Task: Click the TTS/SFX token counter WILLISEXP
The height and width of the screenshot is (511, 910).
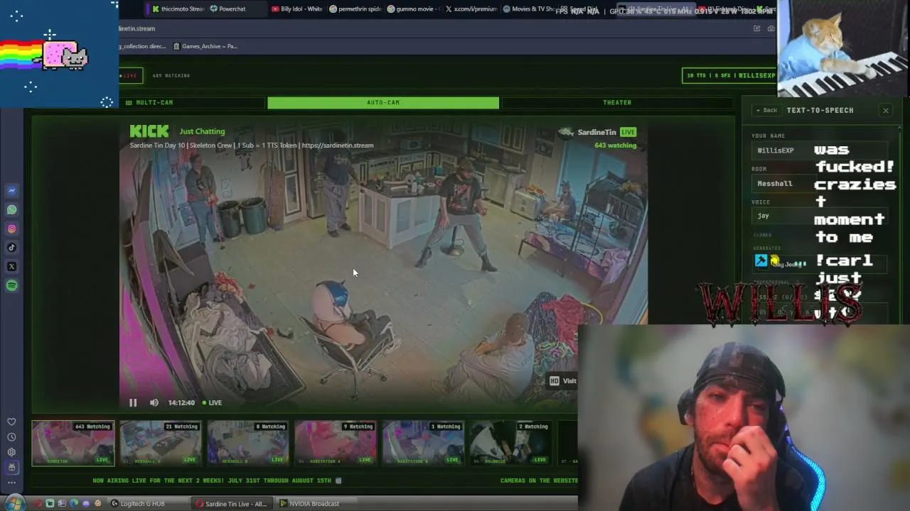Action: tap(729, 75)
